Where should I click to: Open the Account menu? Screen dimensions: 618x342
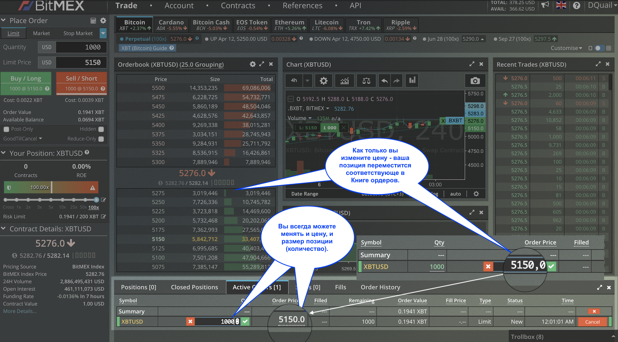(x=179, y=5)
